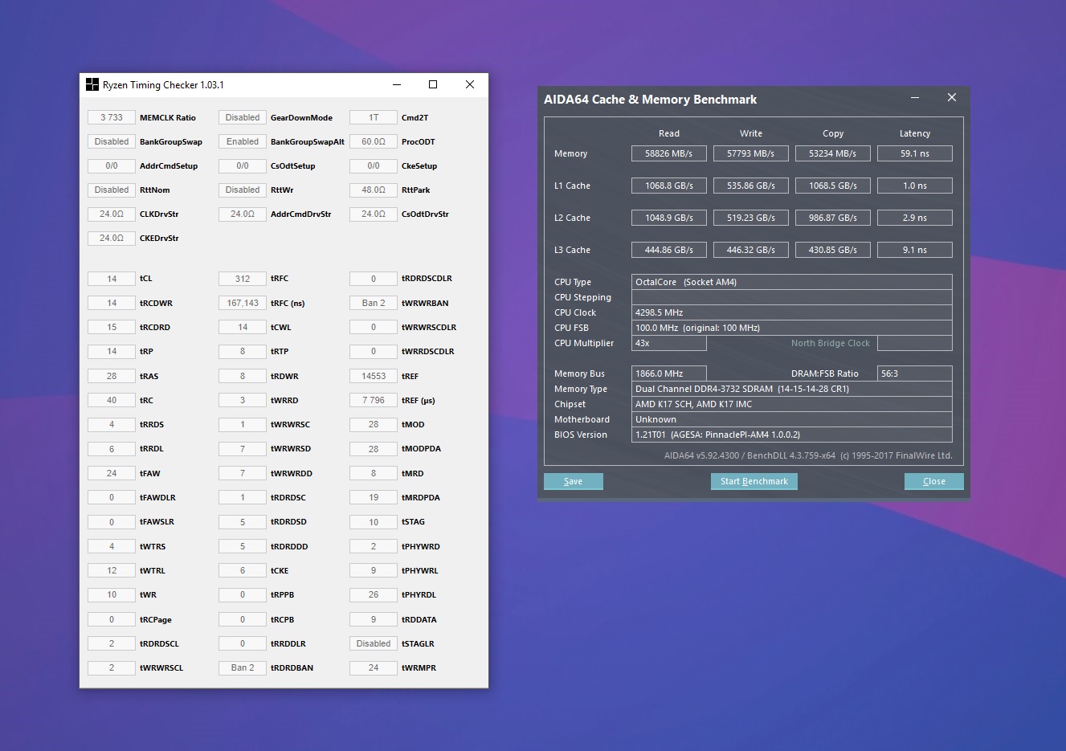The height and width of the screenshot is (751, 1066).
Task: Click the CPU Clock field
Action: point(792,312)
